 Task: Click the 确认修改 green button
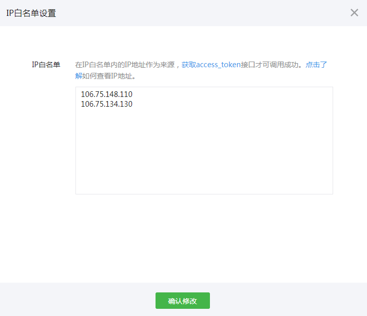(183, 301)
